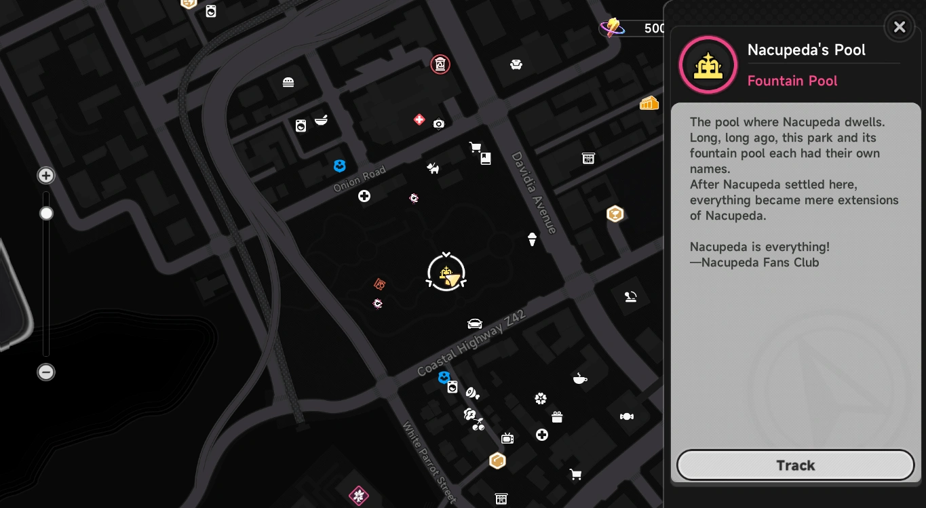Screen dimensions: 926x508
Task: Select the white flower map icon
Action: click(541, 398)
